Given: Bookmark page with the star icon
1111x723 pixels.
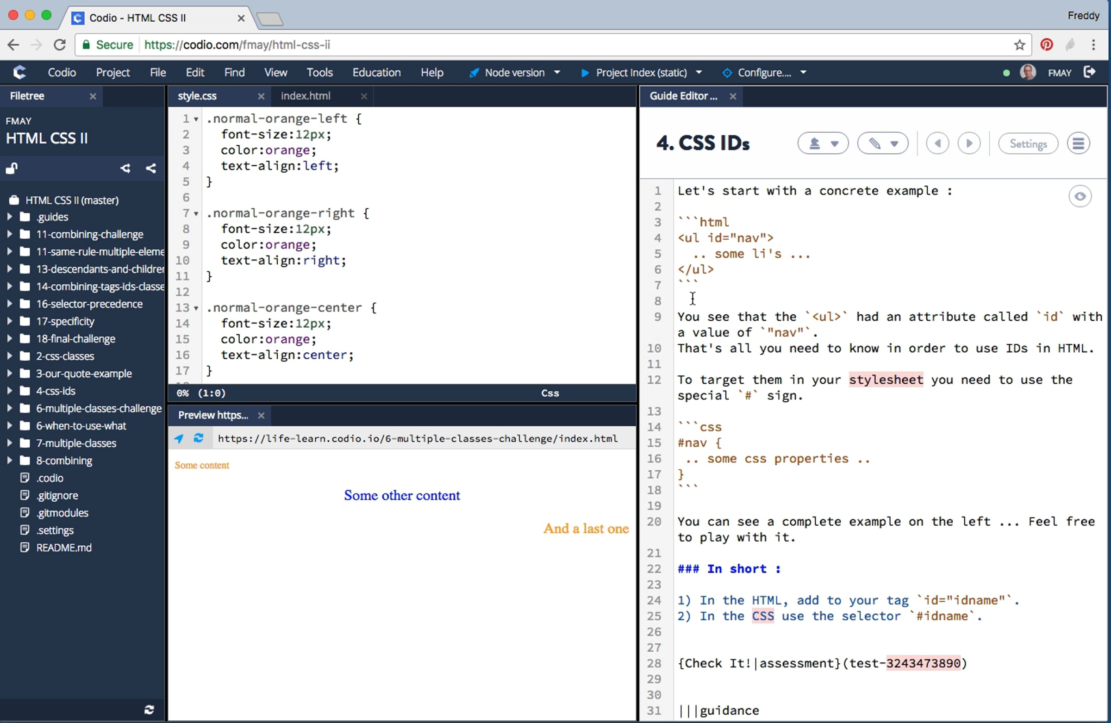Looking at the screenshot, I should coord(1019,45).
